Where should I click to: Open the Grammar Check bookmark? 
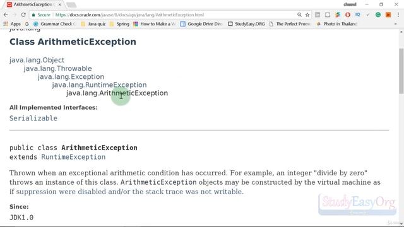click(55, 24)
